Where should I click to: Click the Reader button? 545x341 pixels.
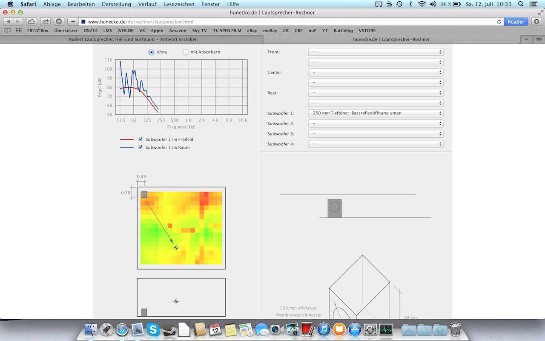tap(516, 22)
